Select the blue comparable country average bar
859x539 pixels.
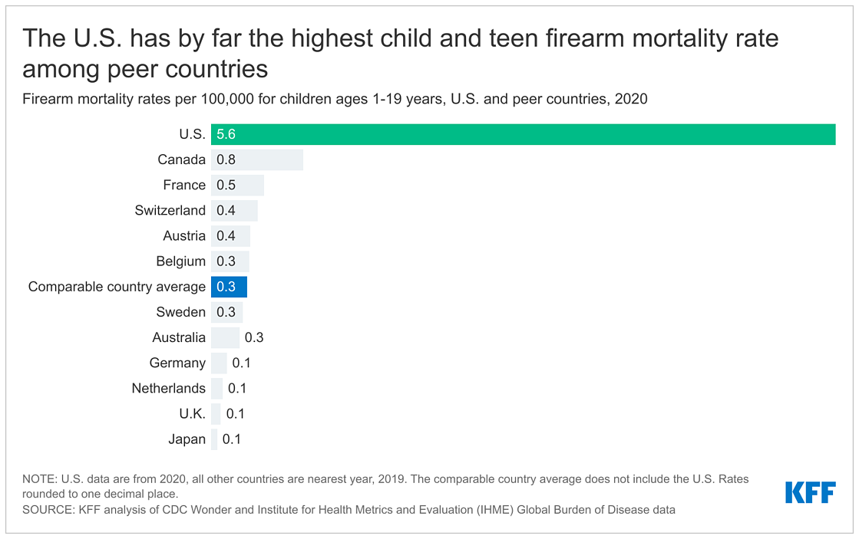click(x=230, y=287)
